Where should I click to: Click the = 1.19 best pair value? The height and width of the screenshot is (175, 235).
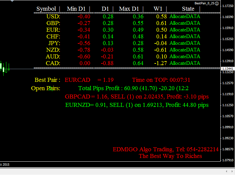coord(105,80)
